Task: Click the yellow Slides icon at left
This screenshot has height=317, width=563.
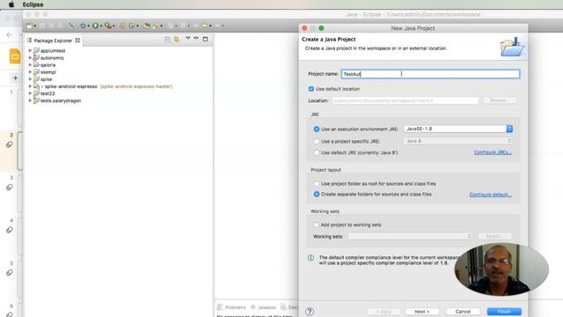Action: 15,56
